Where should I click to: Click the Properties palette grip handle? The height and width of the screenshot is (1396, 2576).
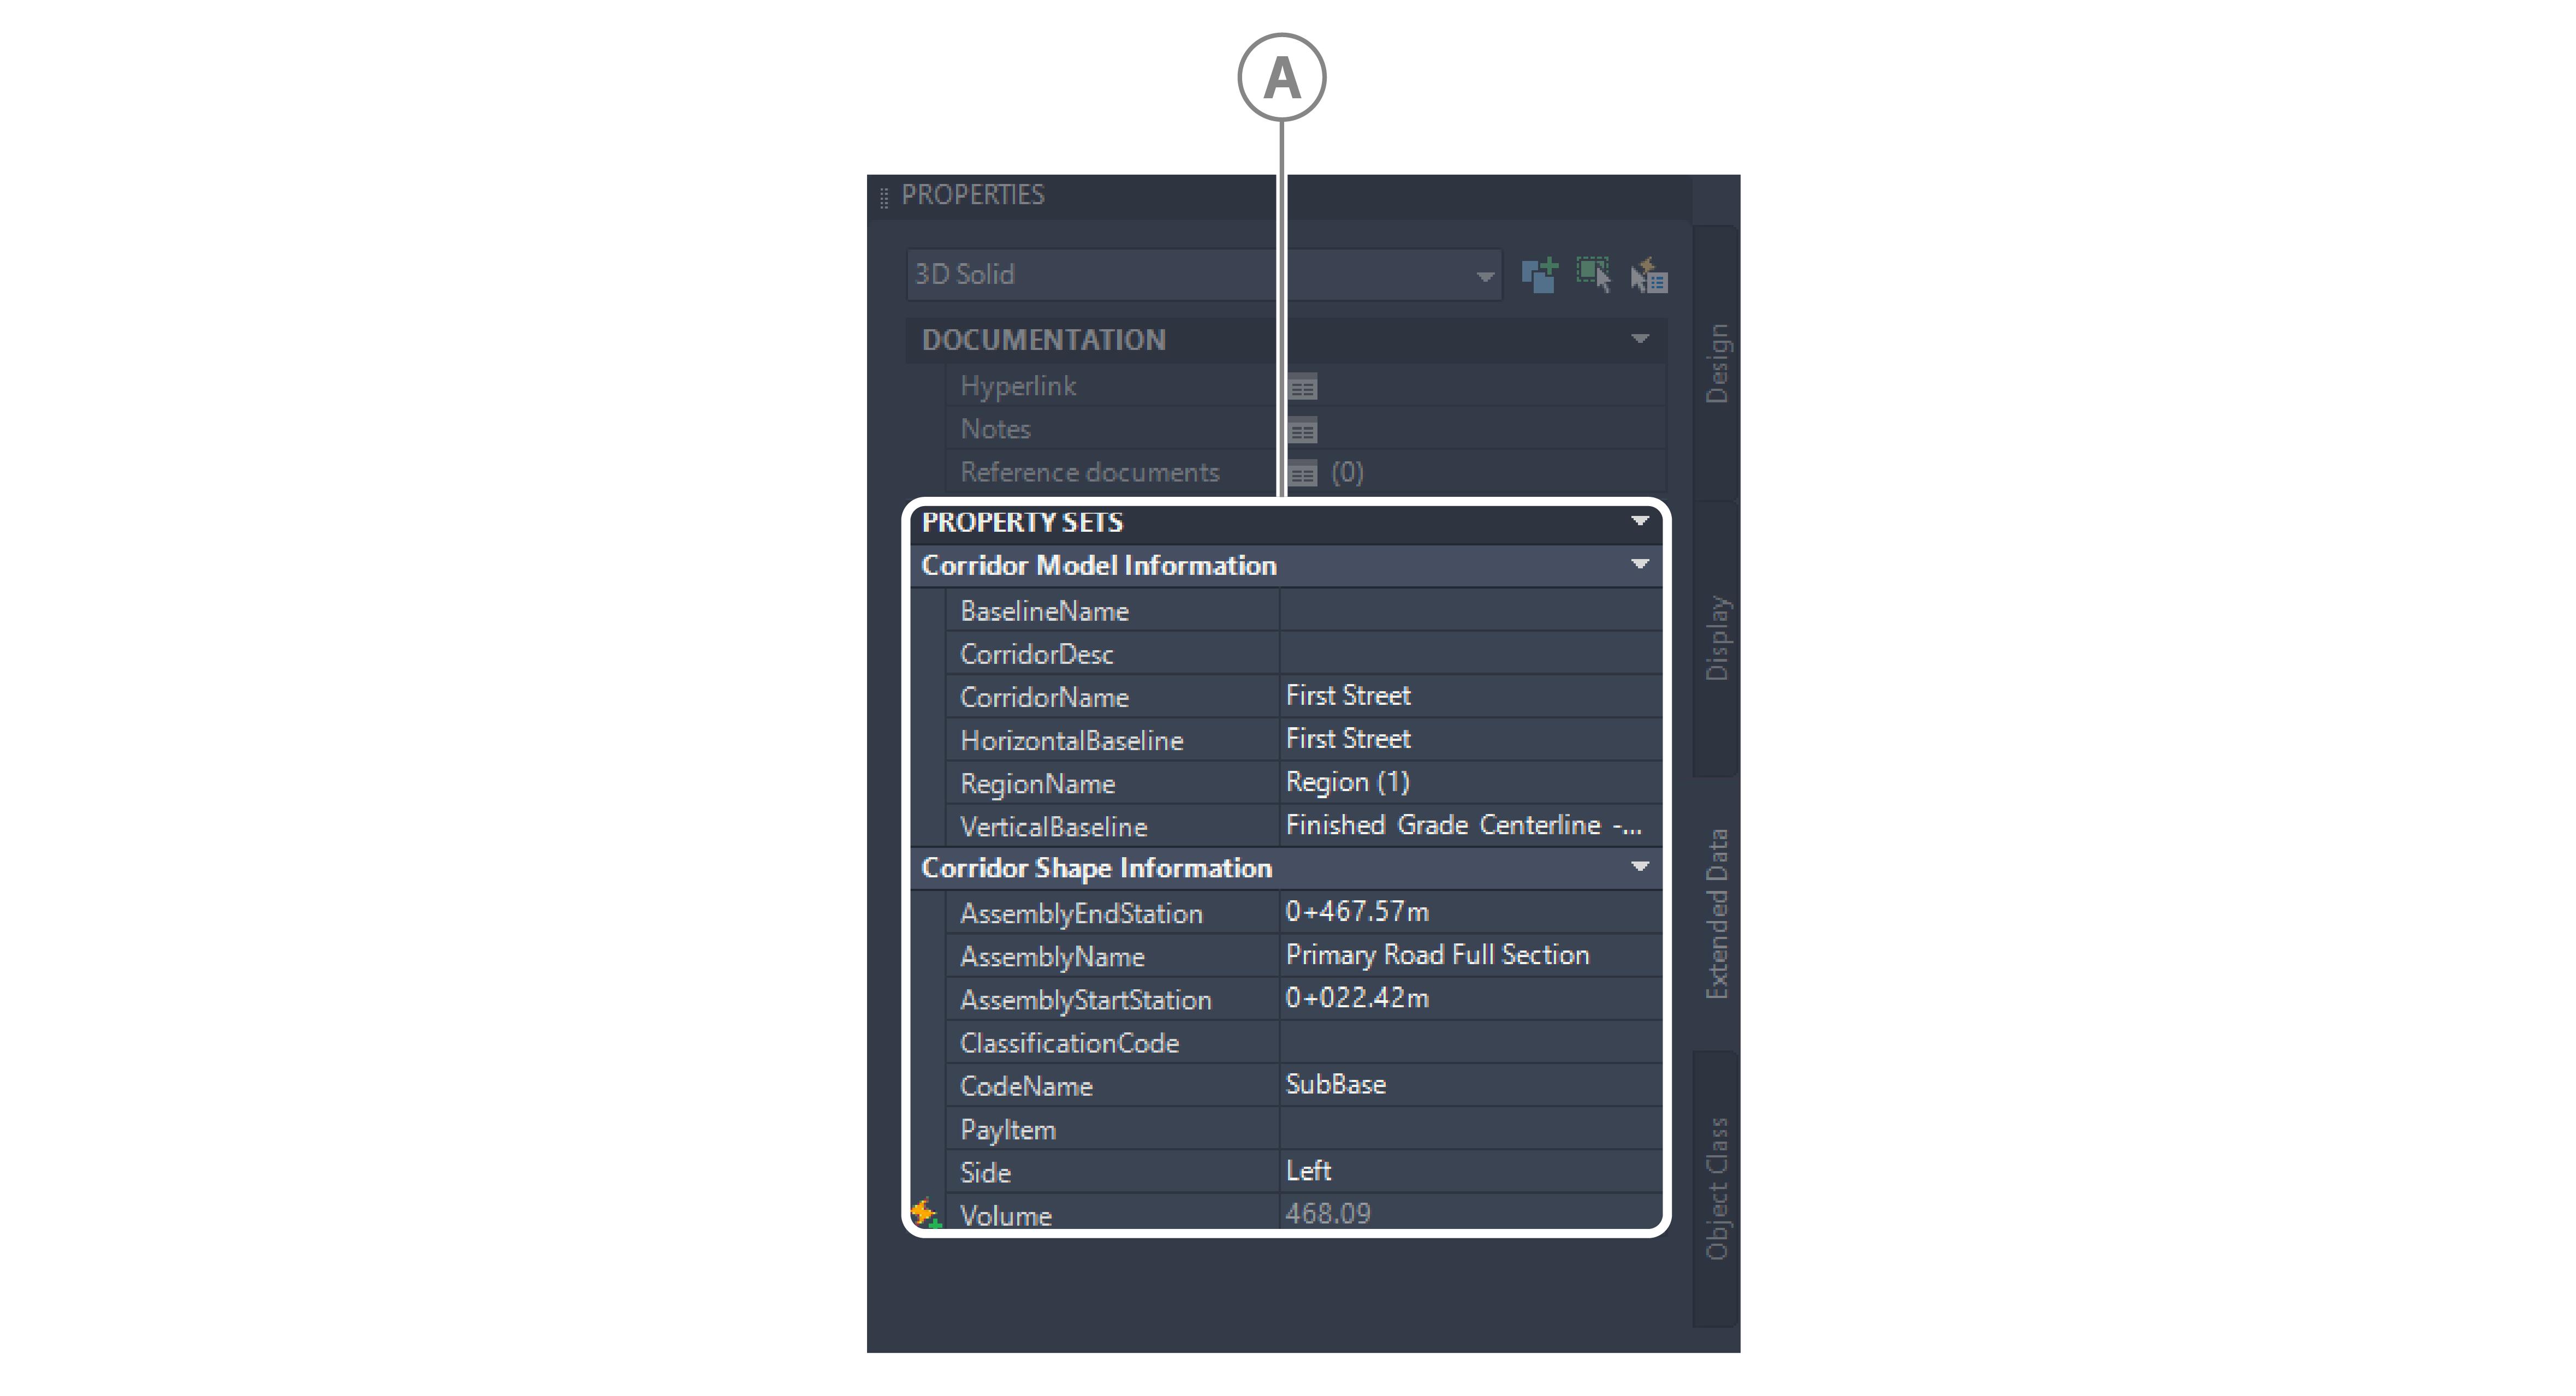(884, 197)
